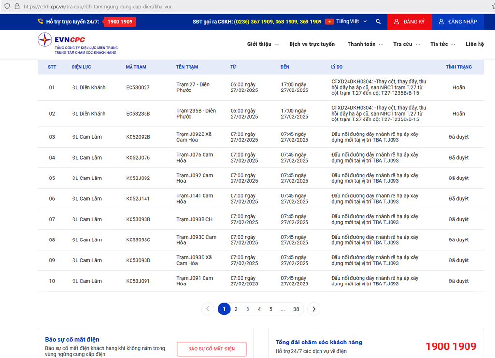Click the Vietnamese flag icon
The image size is (495, 358).
(x=329, y=22)
